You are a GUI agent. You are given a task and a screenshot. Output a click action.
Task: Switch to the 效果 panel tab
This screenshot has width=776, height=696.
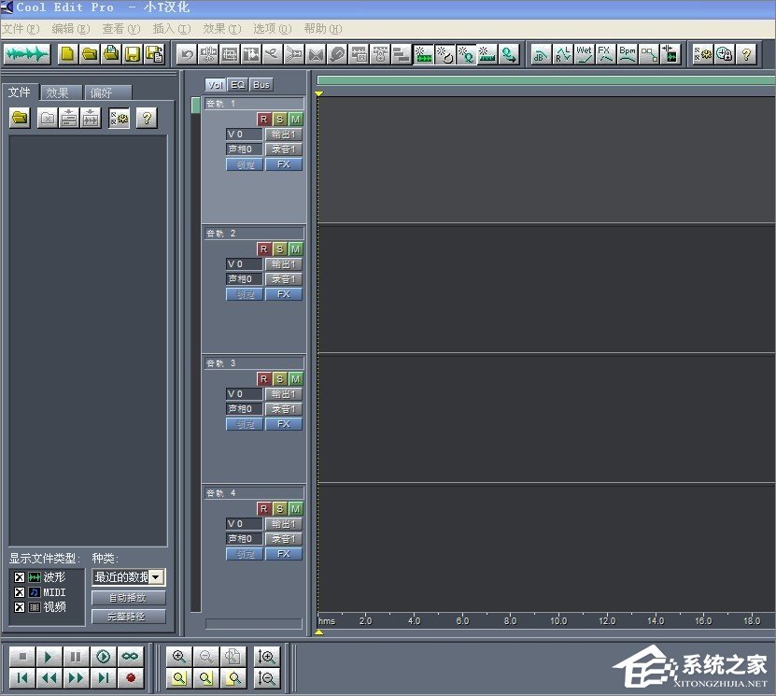pyautogui.click(x=62, y=92)
